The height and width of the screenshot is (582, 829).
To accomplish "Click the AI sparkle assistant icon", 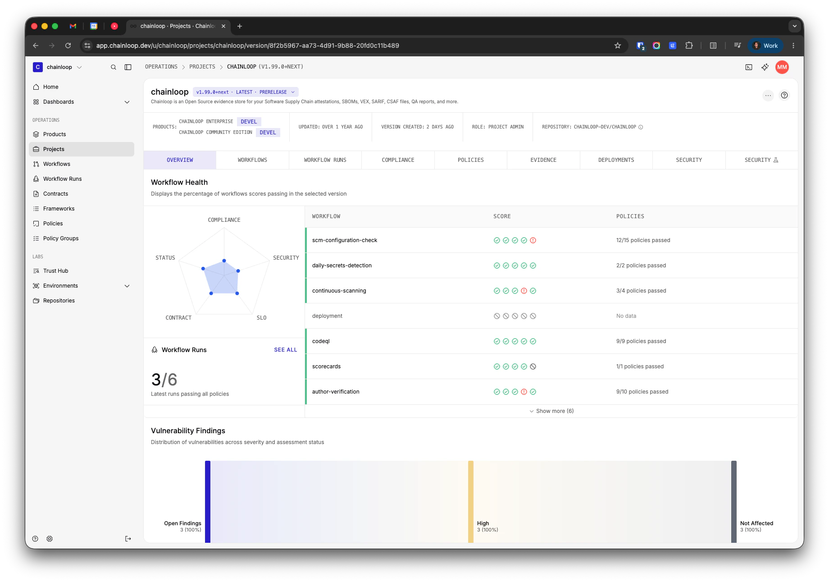I will point(765,67).
